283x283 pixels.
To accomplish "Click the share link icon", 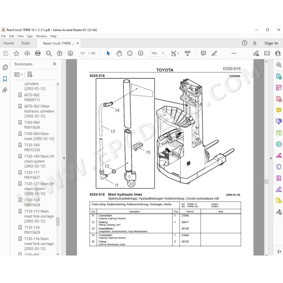I will (256, 53).
